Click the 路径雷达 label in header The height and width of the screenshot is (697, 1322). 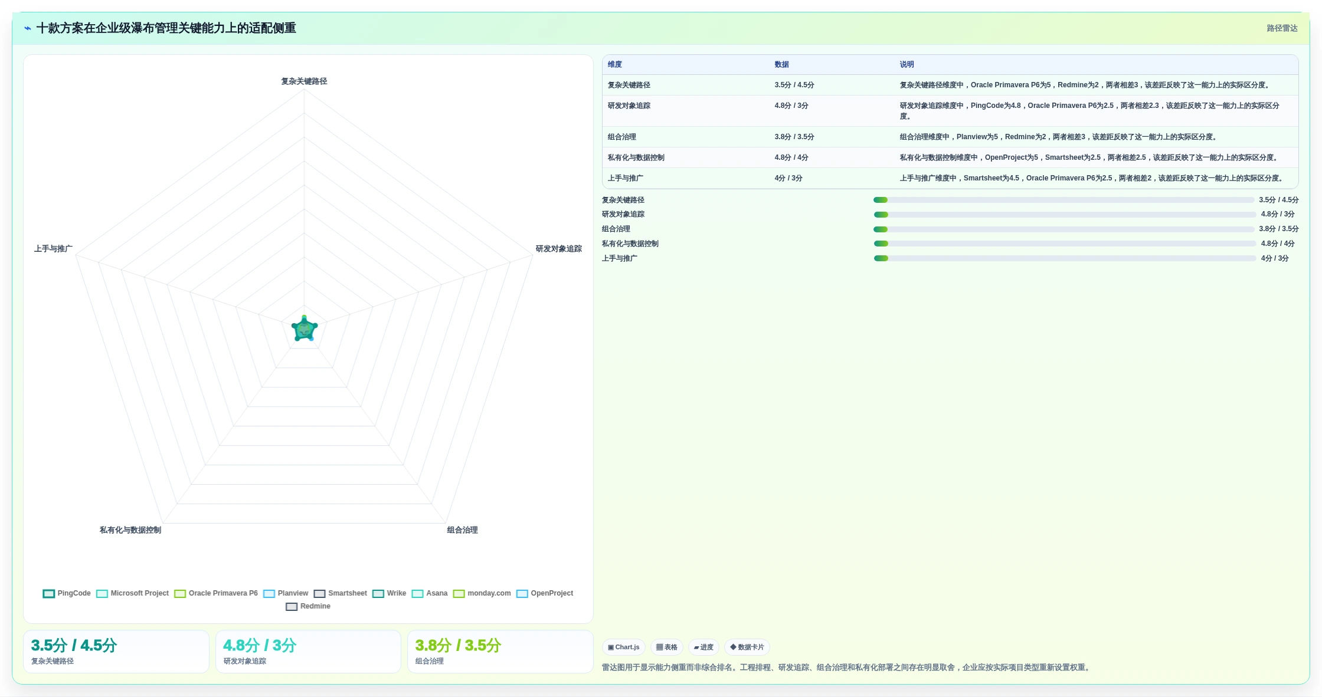pos(1282,28)
